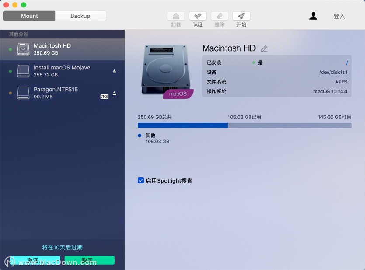Click the yellow minimize window button
The height and width of the screenshot is (270, 365).
15,5
